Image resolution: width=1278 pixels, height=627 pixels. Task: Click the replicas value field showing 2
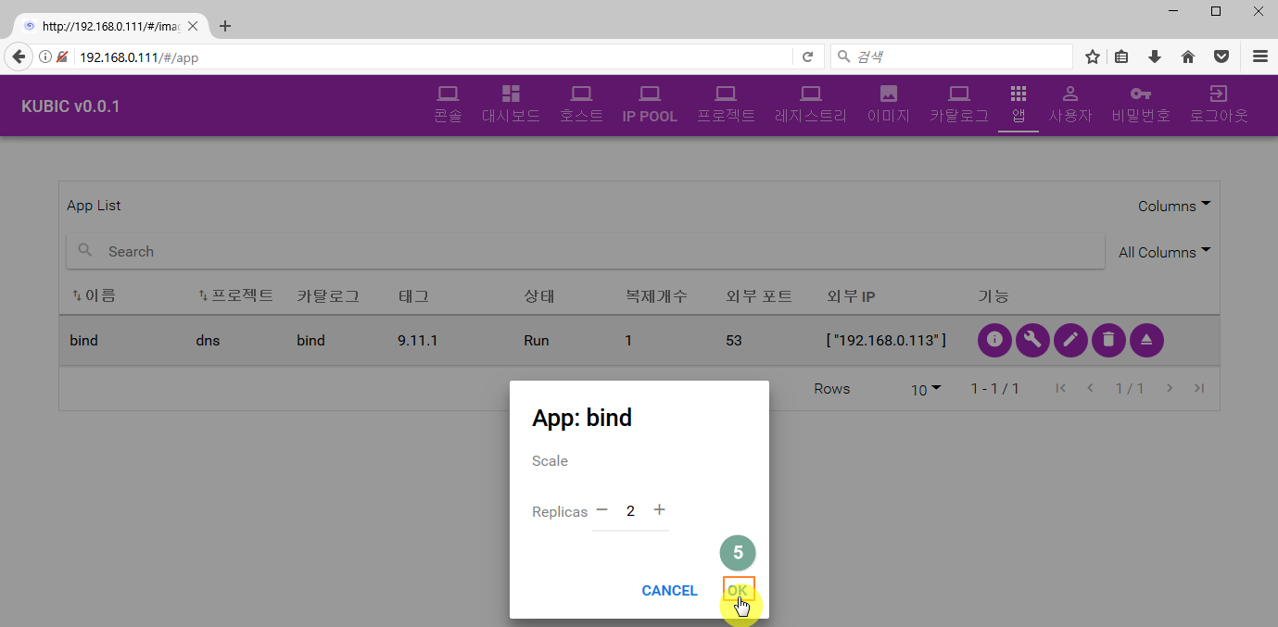click(x=630, y=511)
